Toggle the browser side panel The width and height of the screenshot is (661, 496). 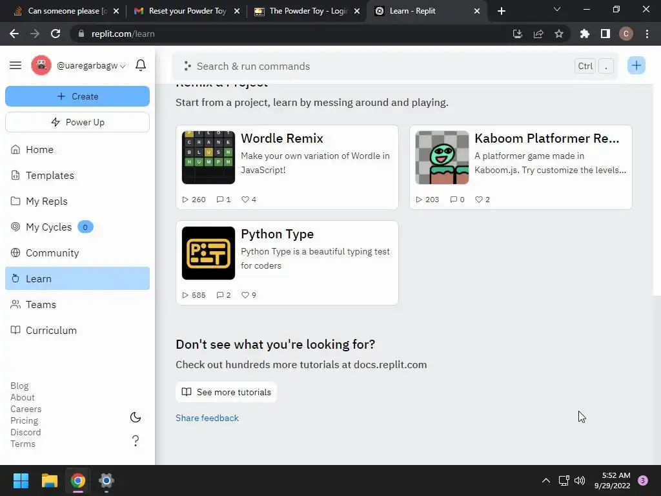605,34
